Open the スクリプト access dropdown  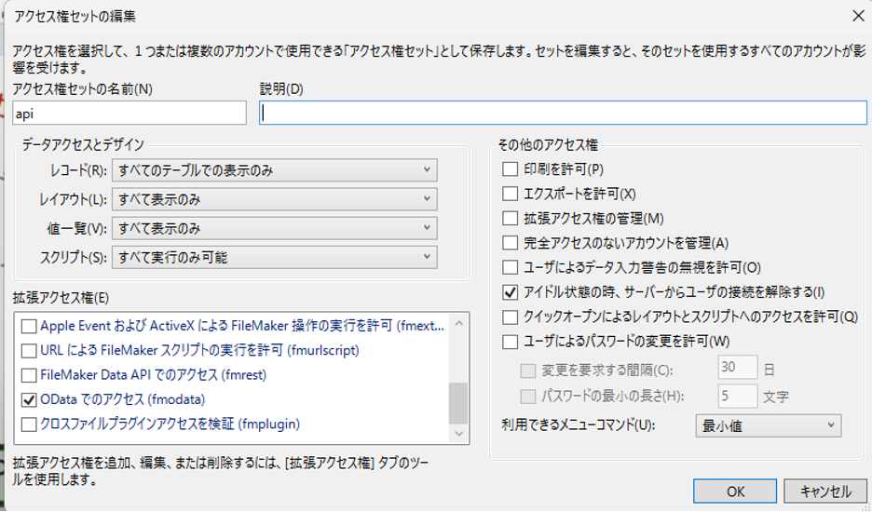click(x=274, y=257)
